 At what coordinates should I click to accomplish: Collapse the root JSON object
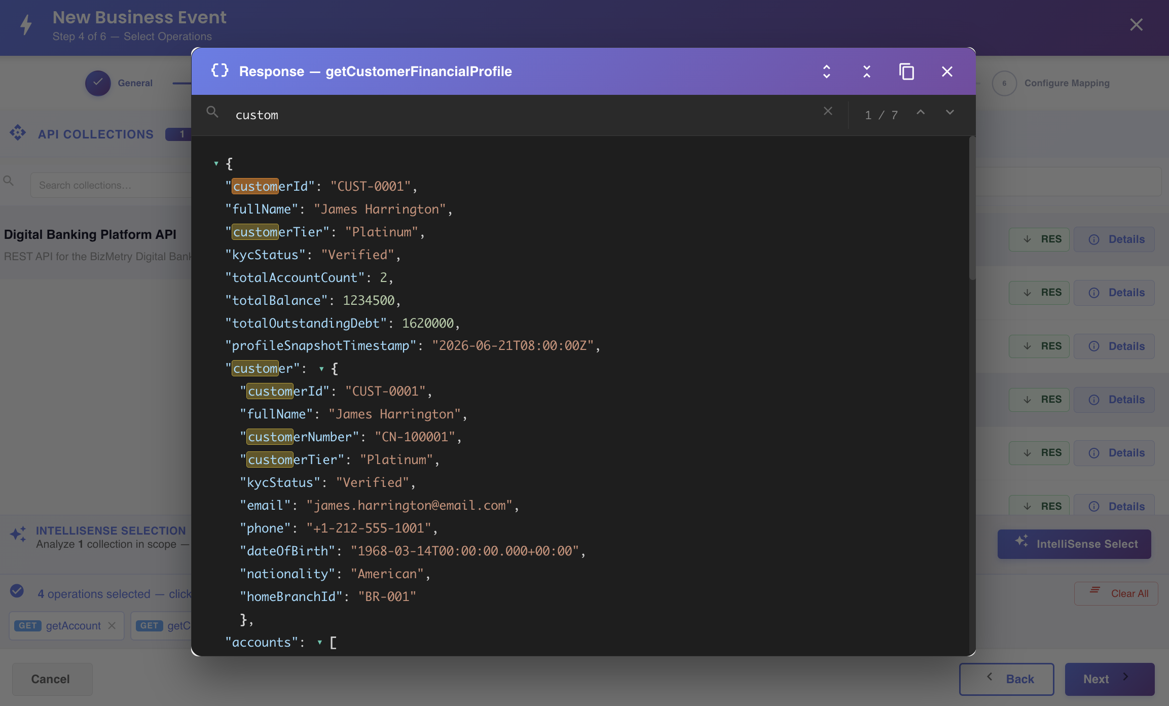coord(216,163)
